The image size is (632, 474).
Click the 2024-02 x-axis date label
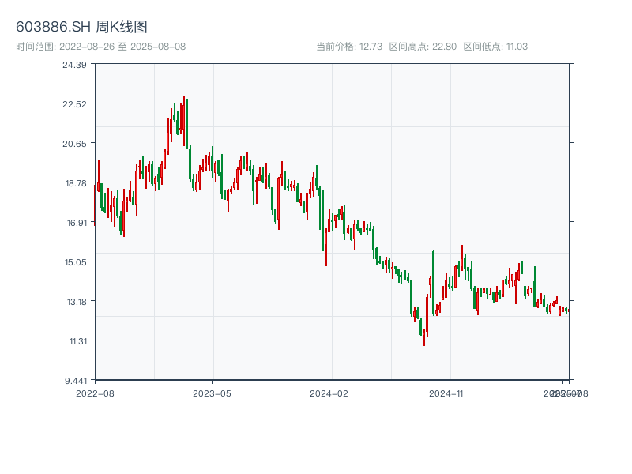pyautogui.click(x=329, y=393)
